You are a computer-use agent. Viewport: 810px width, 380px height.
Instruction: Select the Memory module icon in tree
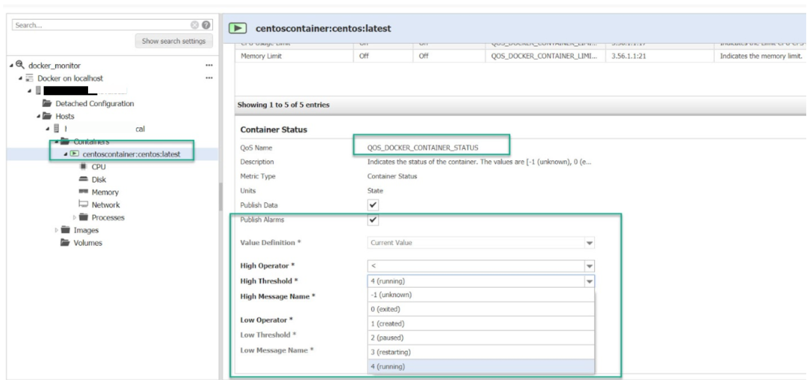tap(83, 191)
